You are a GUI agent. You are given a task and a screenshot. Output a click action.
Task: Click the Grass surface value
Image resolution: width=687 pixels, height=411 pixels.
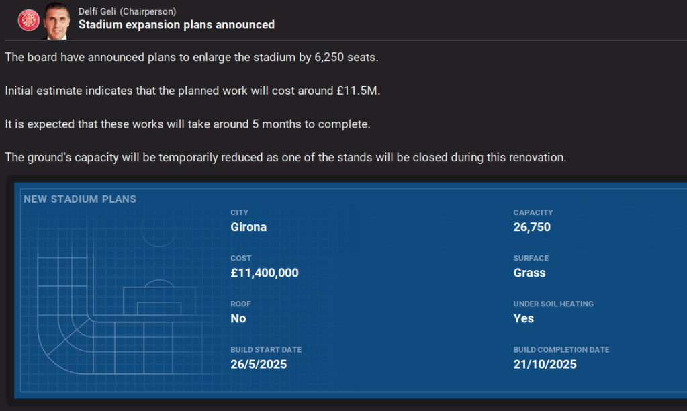[x=529, y=273]
